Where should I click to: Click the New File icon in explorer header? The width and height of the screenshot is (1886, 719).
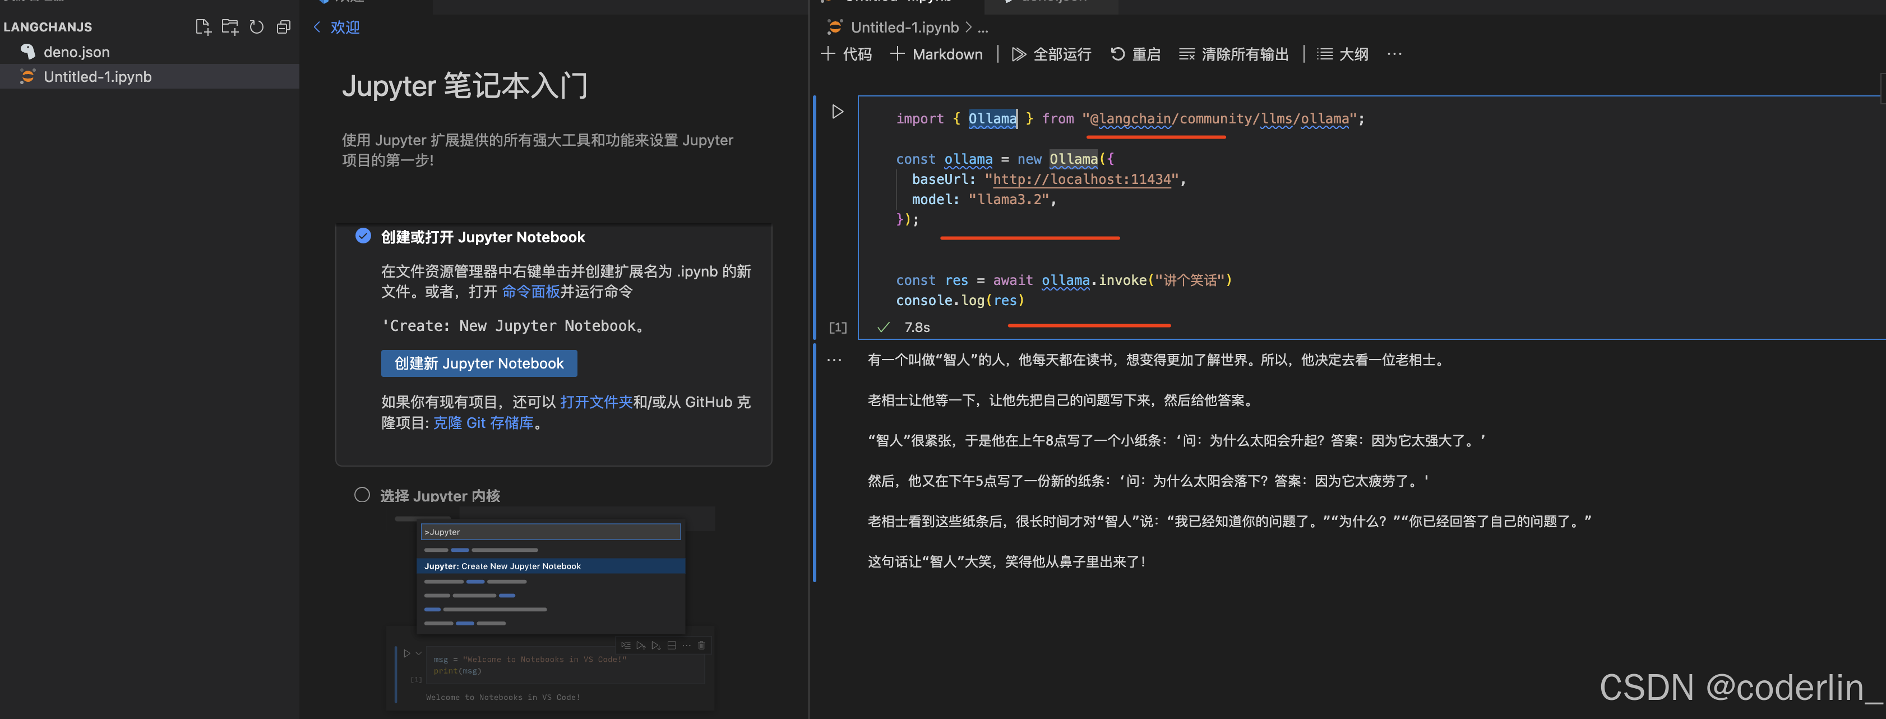point(203,27)
